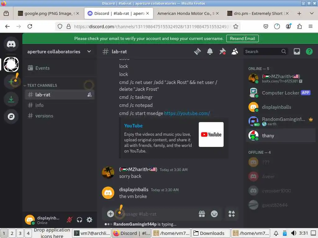Select offline member Aveer
Screen dimensions: 318x238
(281, 176)
